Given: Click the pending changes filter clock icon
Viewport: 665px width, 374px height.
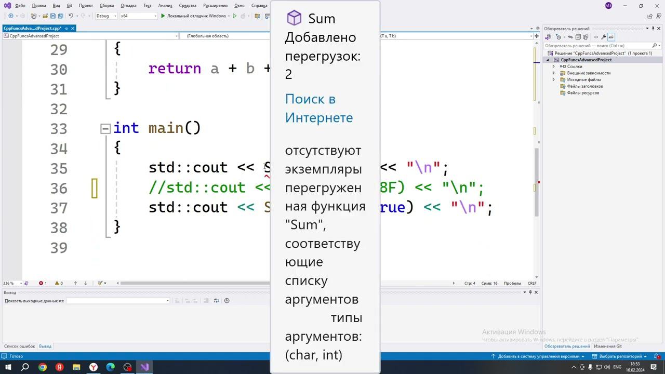Looking at the screenshot, I should tap(558, 37).
